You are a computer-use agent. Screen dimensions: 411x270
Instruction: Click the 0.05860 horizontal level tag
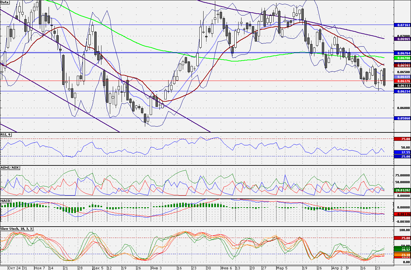[402, 118]
